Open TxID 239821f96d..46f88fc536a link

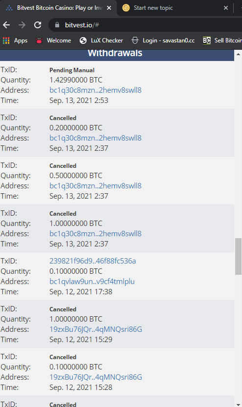point(93,261)
